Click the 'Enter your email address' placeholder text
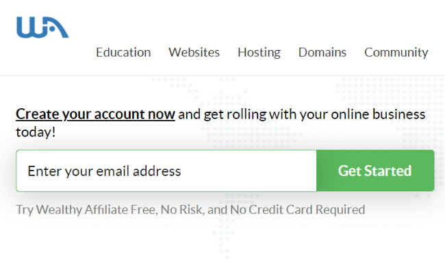 [104, 171]
